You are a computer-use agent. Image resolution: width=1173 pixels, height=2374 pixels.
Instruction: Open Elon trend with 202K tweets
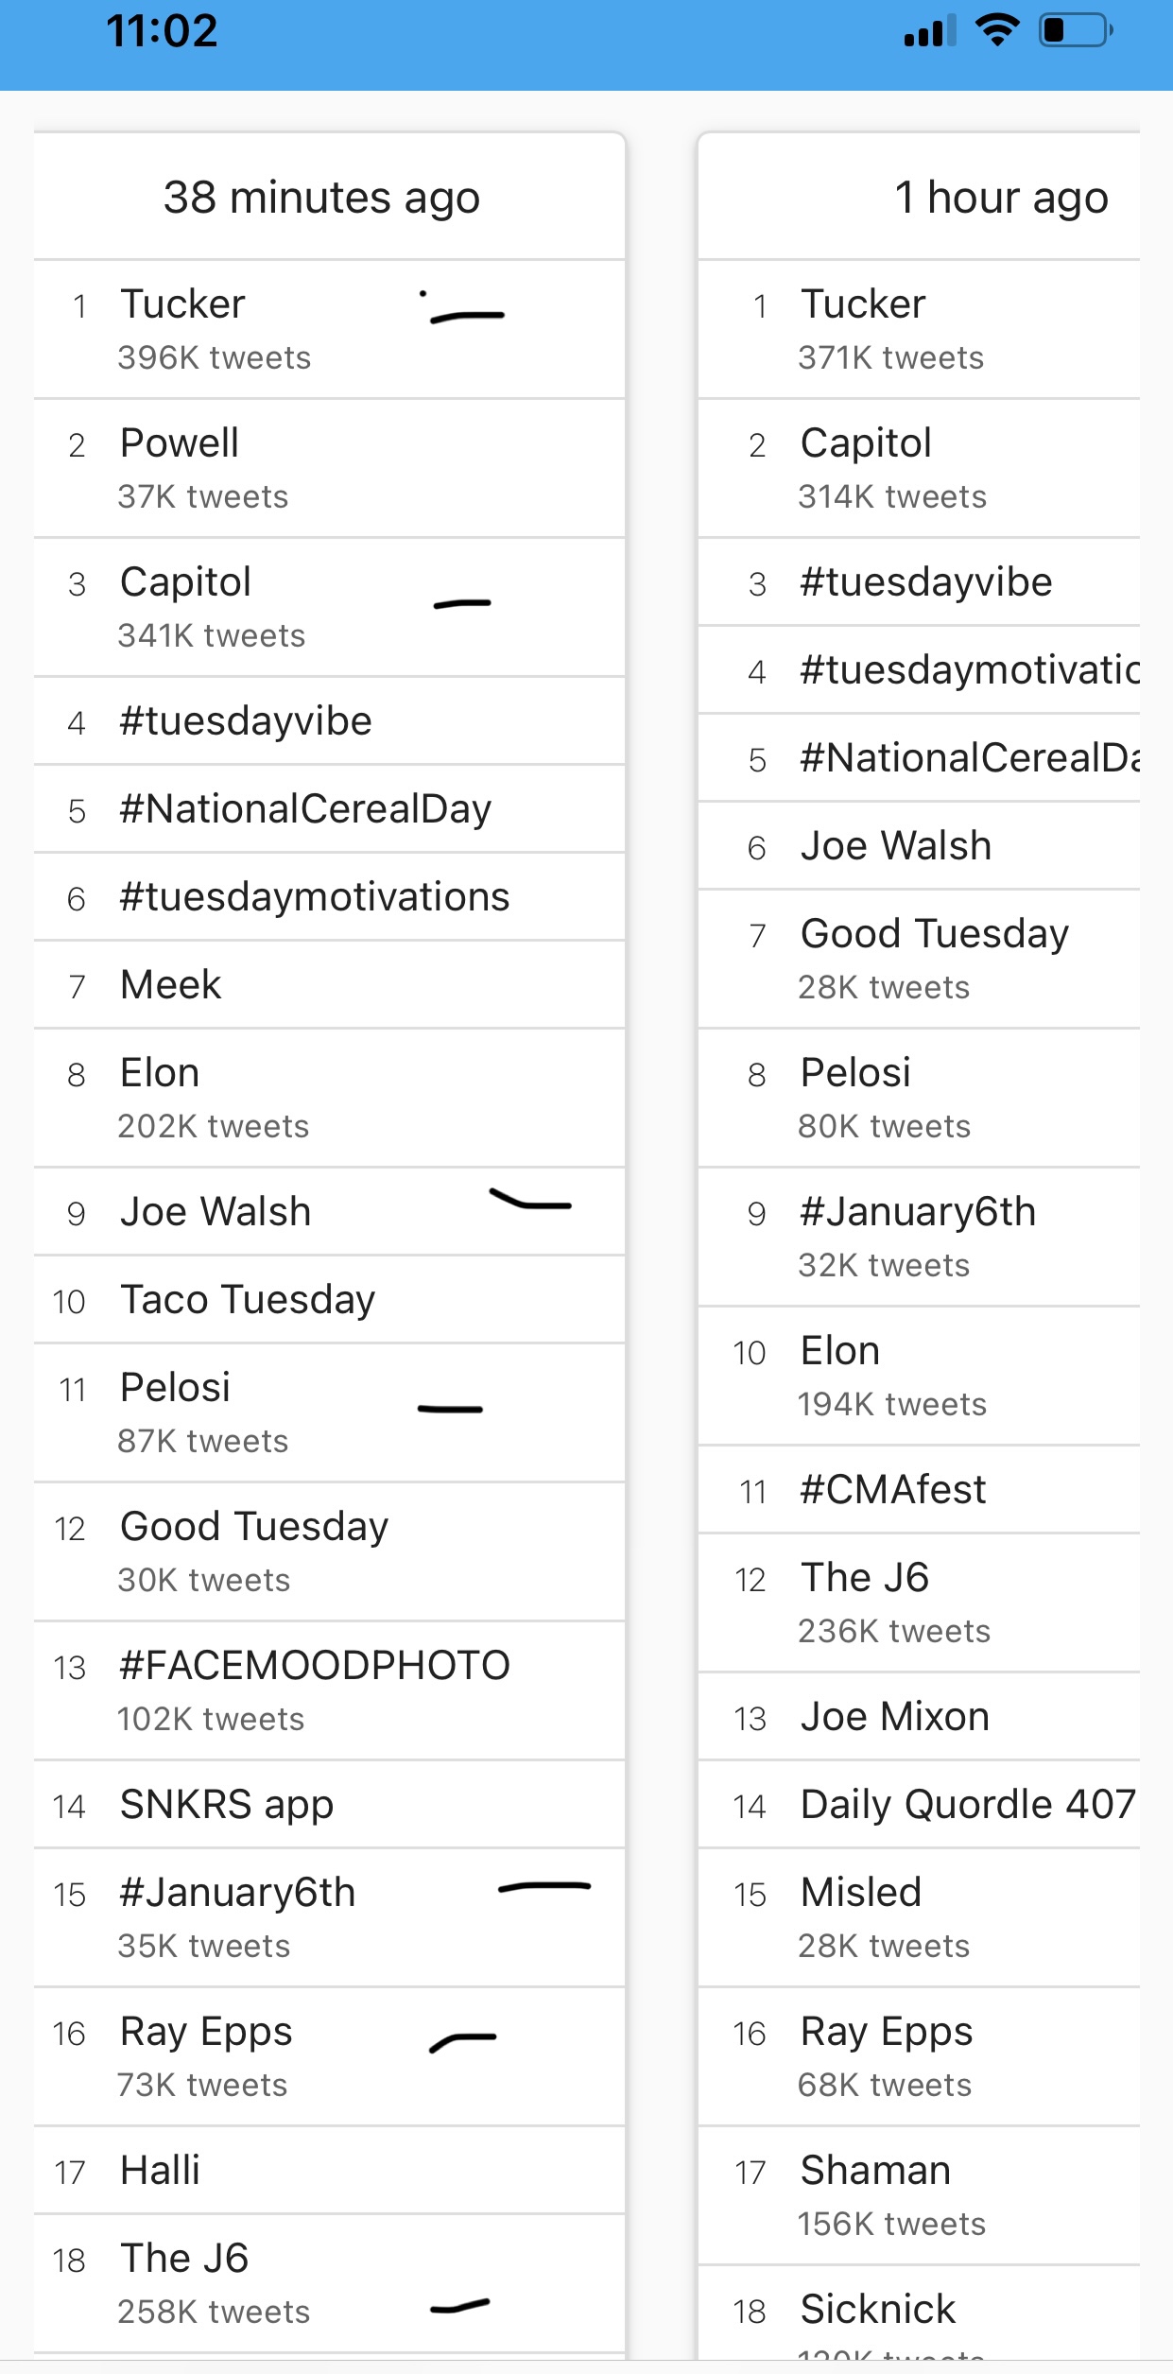coord(329,1098)
